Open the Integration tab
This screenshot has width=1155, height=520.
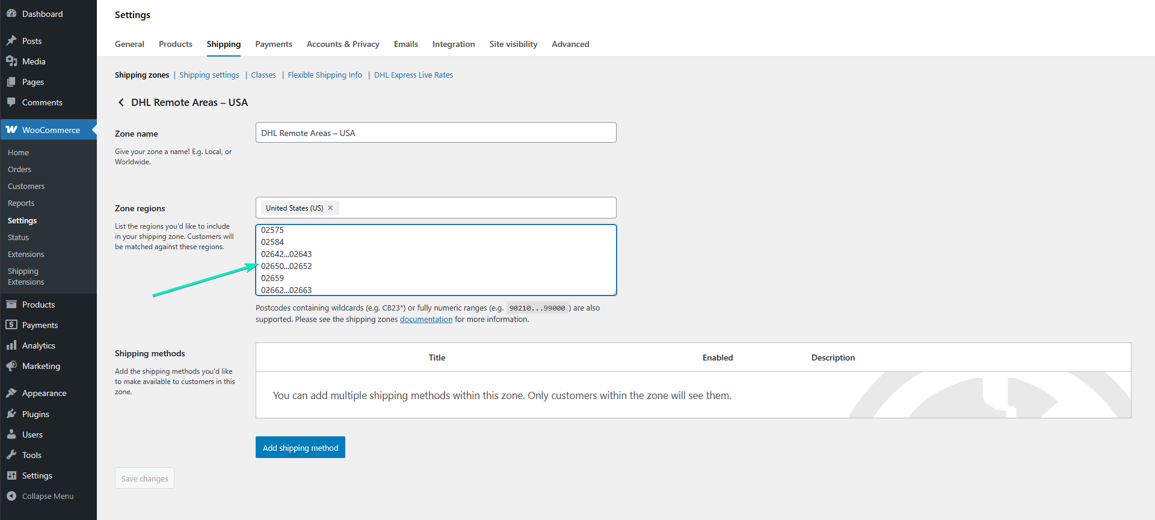454,44
